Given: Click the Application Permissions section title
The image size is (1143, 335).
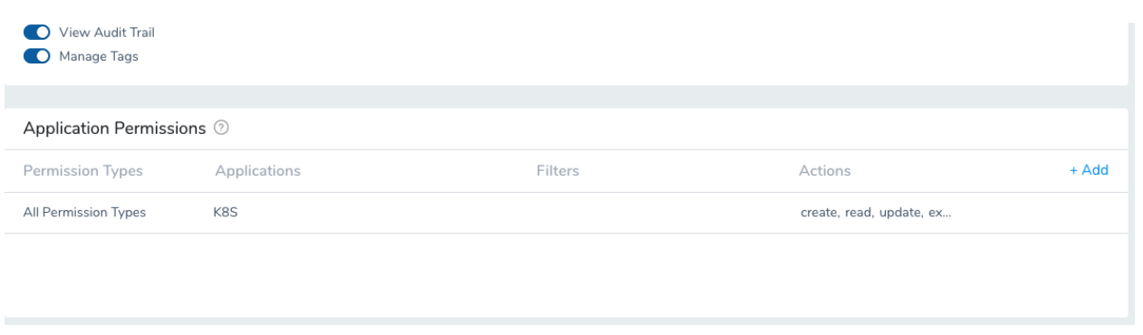Looking at the screenshot, I should [114, 129].
